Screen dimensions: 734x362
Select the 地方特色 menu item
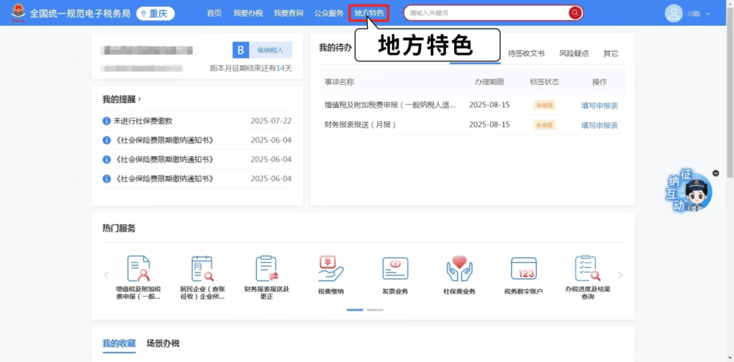(x=369, y=13)
